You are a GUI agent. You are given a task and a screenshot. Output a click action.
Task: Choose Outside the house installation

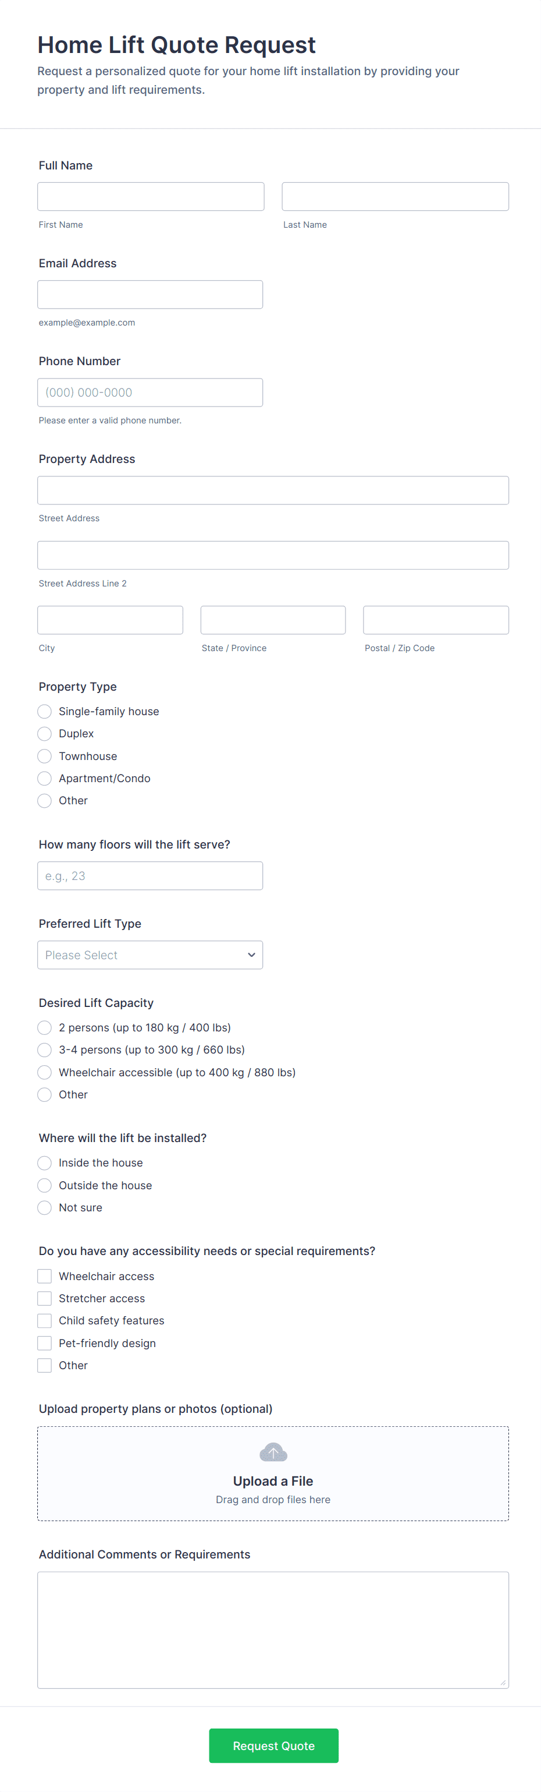[44, 1185]
